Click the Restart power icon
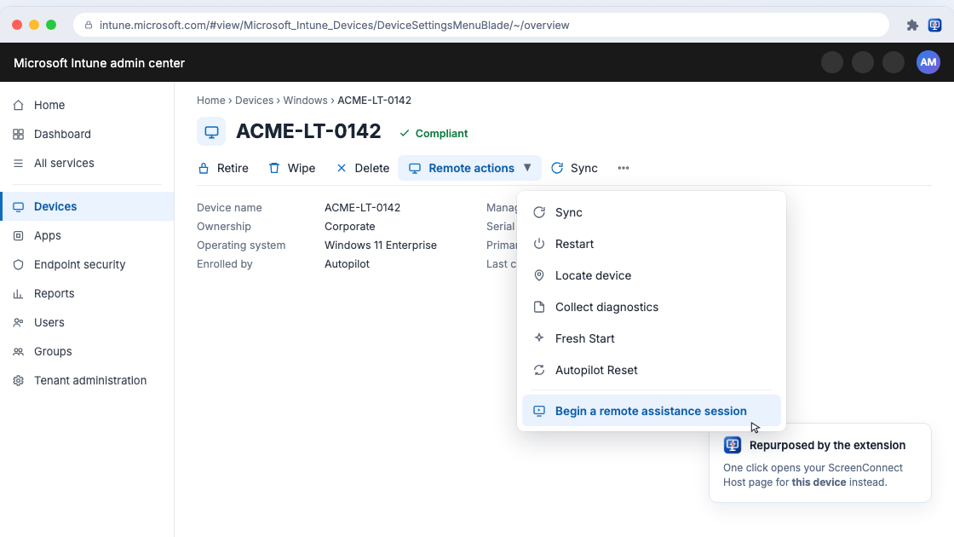Screen dimensions: 954x537 [x=539, y=244]
